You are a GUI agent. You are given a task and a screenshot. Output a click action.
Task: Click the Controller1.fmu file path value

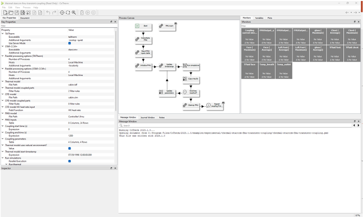click(x=76, y=117)
